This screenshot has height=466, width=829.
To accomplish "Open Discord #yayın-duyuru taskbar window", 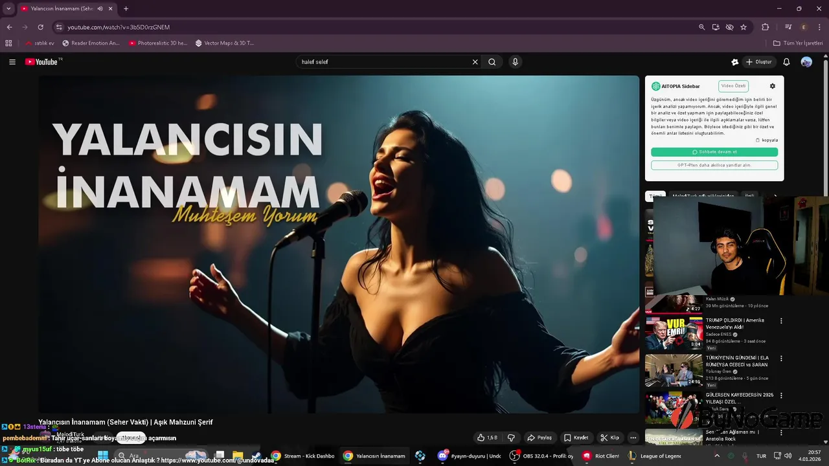I will (x=470, y=456).
